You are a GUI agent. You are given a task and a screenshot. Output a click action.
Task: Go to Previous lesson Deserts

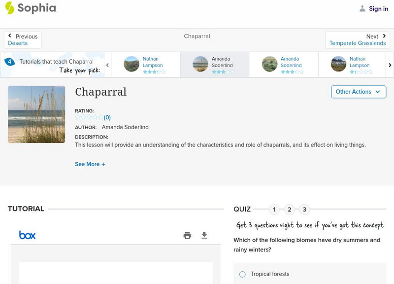tap(23, 40)
